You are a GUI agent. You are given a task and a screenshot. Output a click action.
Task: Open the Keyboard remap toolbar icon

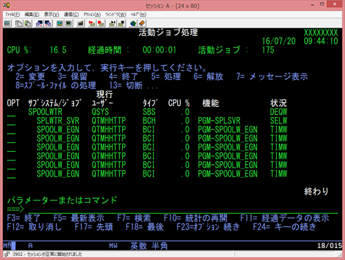click(x=80, y=23)
